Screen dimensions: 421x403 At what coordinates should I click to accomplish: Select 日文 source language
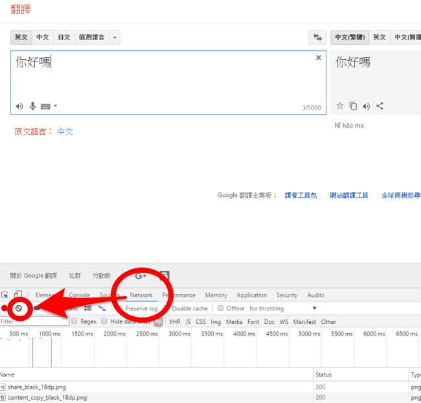64,38
